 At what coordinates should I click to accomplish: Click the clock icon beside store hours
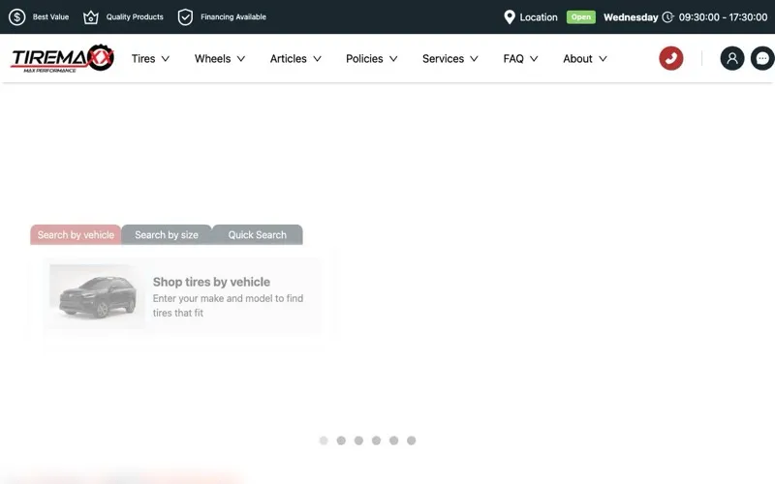[x=667, y=17]
